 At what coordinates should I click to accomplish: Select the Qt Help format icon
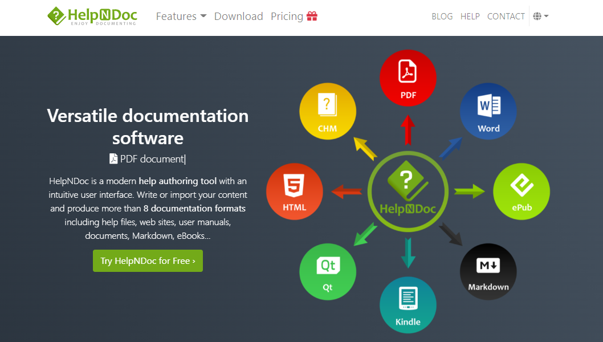[328, 272]
